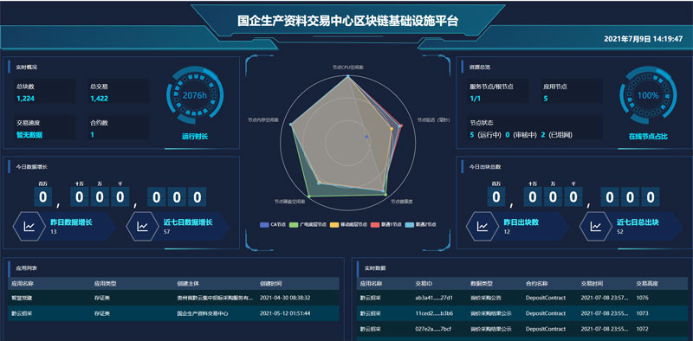
Task: Select the 智慧党建 application row
Action: (173, 298)
